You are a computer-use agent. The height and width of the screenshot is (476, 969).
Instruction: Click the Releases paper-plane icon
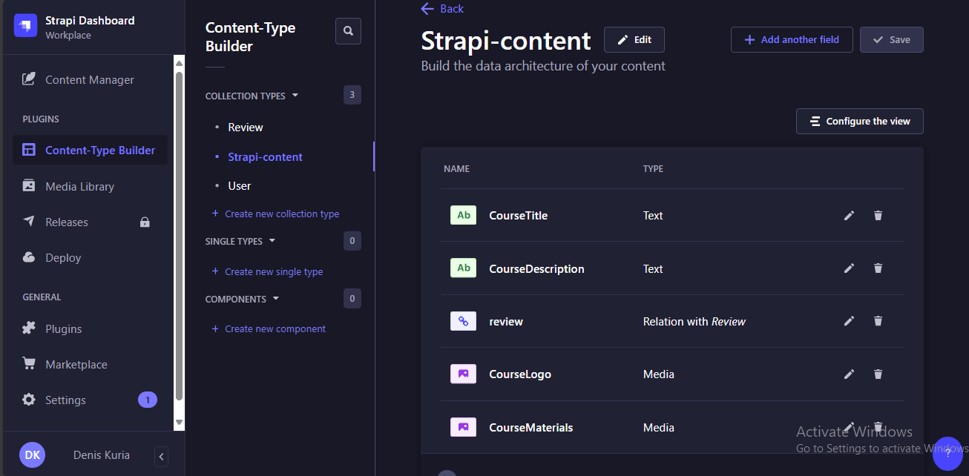[29, 221]
